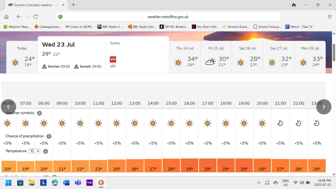Click the sunset icon next to 20:50

pos(76,66)
